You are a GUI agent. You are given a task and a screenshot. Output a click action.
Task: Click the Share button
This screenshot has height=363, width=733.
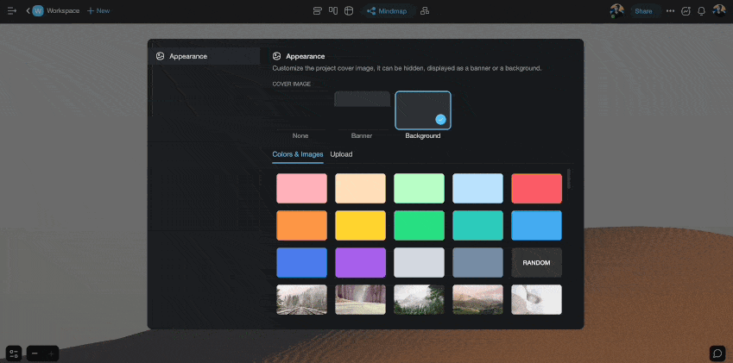[x=643, y=11]
